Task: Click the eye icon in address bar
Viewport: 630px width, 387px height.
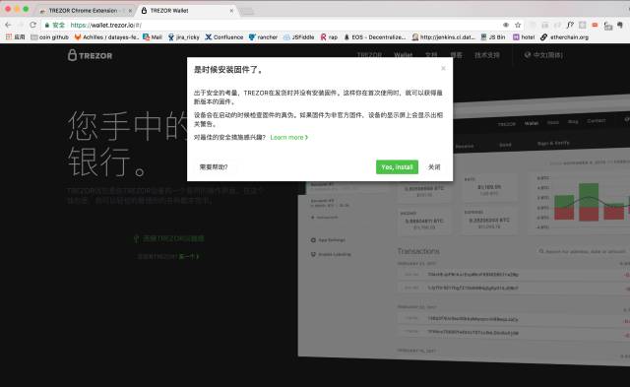Action: tap(506, 25)
